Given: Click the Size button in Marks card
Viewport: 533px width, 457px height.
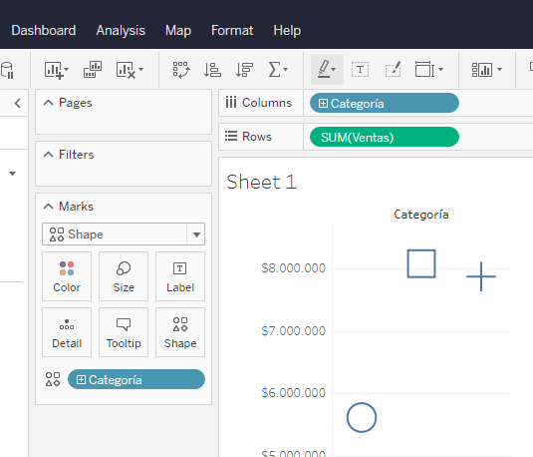Looking at the screenshot, I should pyautogui.click(x=124, y=276).
